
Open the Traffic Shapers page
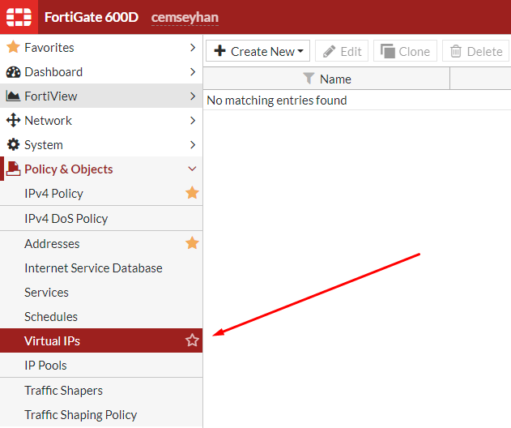[x=101, y=391]
